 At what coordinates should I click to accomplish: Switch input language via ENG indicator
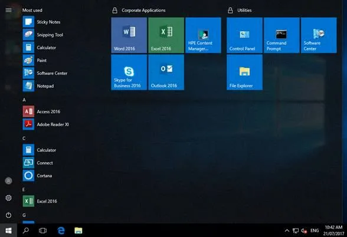[315, 231]
